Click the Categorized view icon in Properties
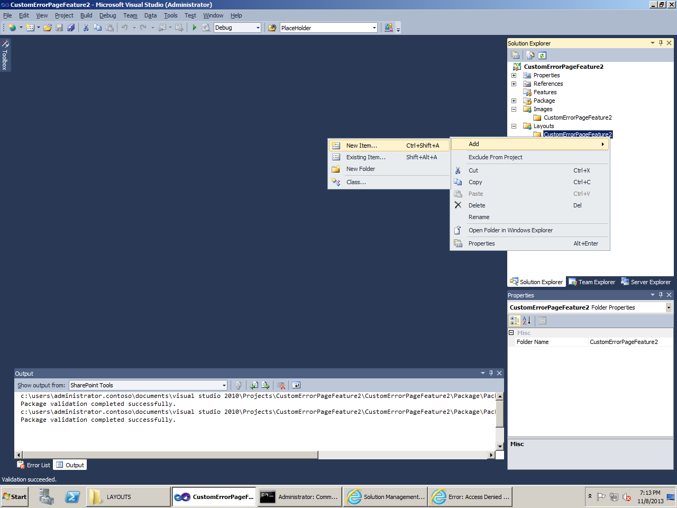 click(x=514, y=320)
